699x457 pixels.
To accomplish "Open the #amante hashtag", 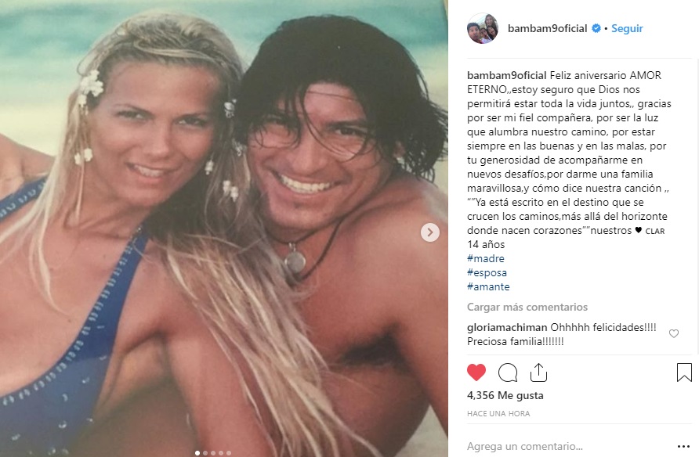I will 488,286.
